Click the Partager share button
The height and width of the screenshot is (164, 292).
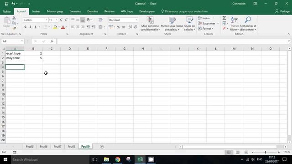[x=283, y=11]
